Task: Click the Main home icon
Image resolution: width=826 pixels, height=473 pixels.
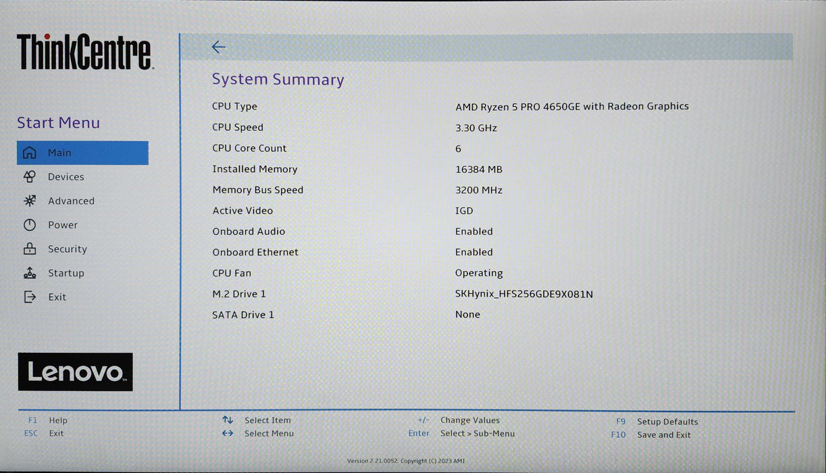Action: 30,153
